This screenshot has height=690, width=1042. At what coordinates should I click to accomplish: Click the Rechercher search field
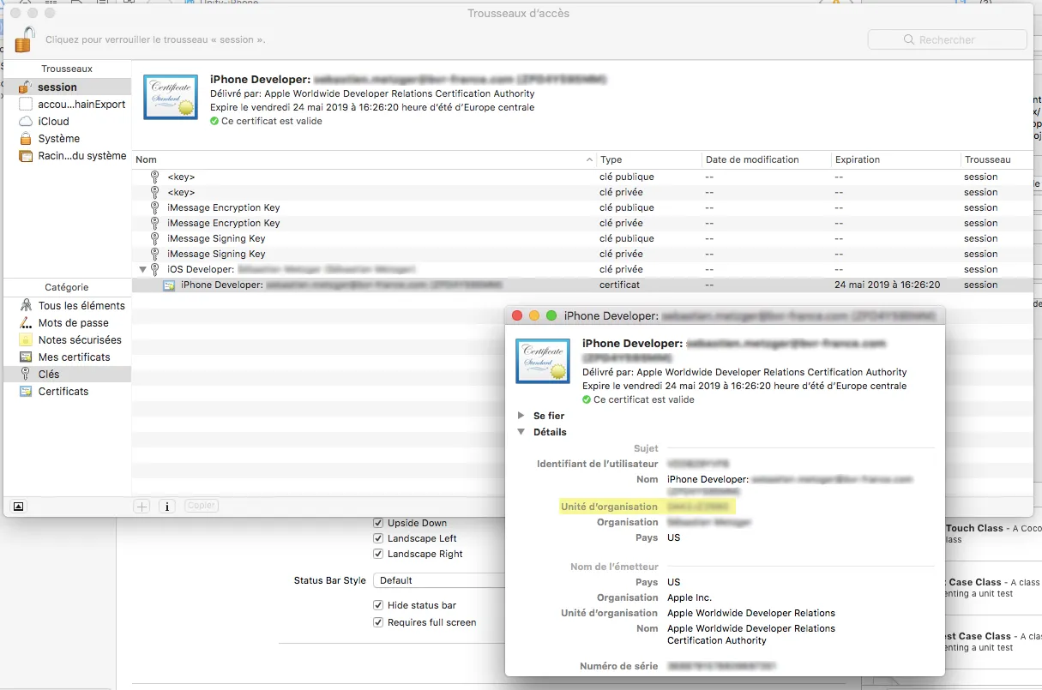click(x=947, y=39)
